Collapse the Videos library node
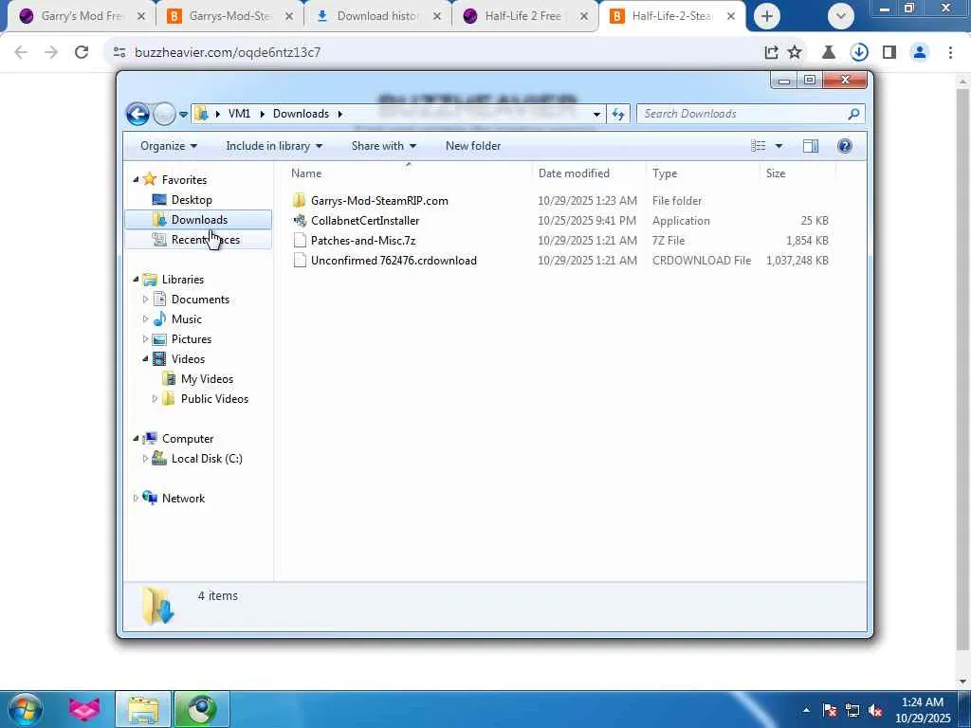 (145, 359)
